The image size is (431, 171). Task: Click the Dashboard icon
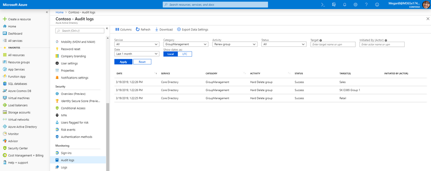5,34
